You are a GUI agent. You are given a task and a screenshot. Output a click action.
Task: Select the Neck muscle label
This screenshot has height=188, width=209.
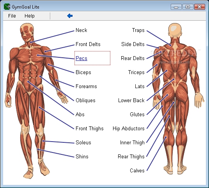click(x=81, y=30)
